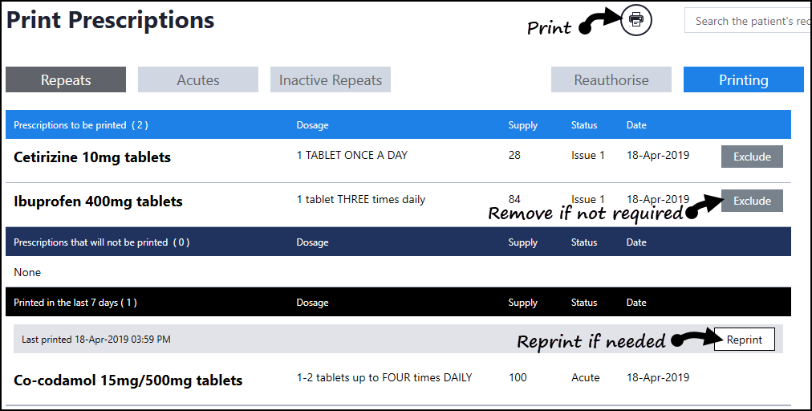Open the Printing tab
The image size is (812, 411).
click(743, 79)
